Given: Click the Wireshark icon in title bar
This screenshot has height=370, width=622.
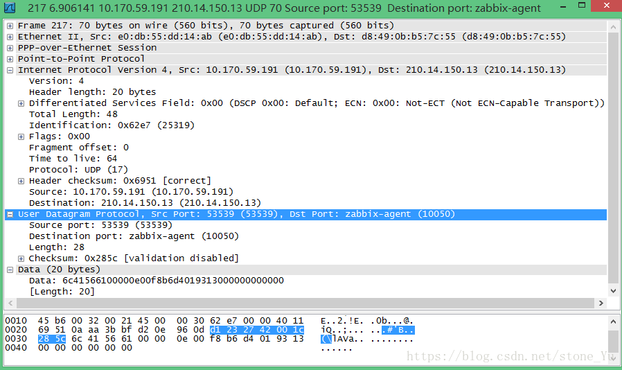Looking at the screenshot, I should [10, 8].
